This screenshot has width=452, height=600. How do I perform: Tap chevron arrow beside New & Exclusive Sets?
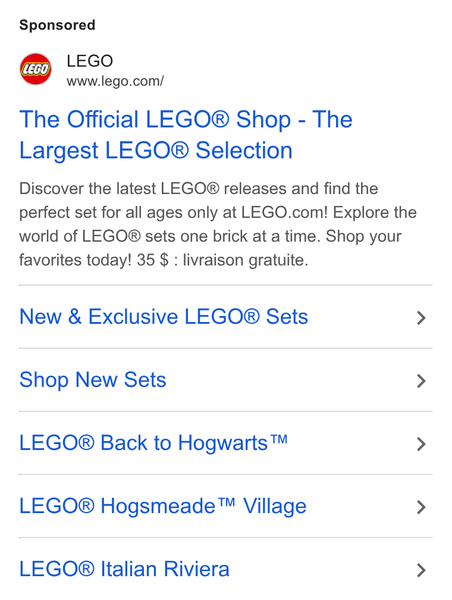click(x=421, y=318)
